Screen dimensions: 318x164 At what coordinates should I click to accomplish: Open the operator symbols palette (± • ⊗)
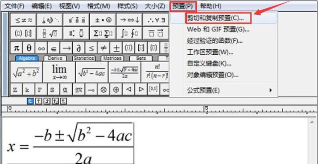pyautogui.click(x=103, y=20)
